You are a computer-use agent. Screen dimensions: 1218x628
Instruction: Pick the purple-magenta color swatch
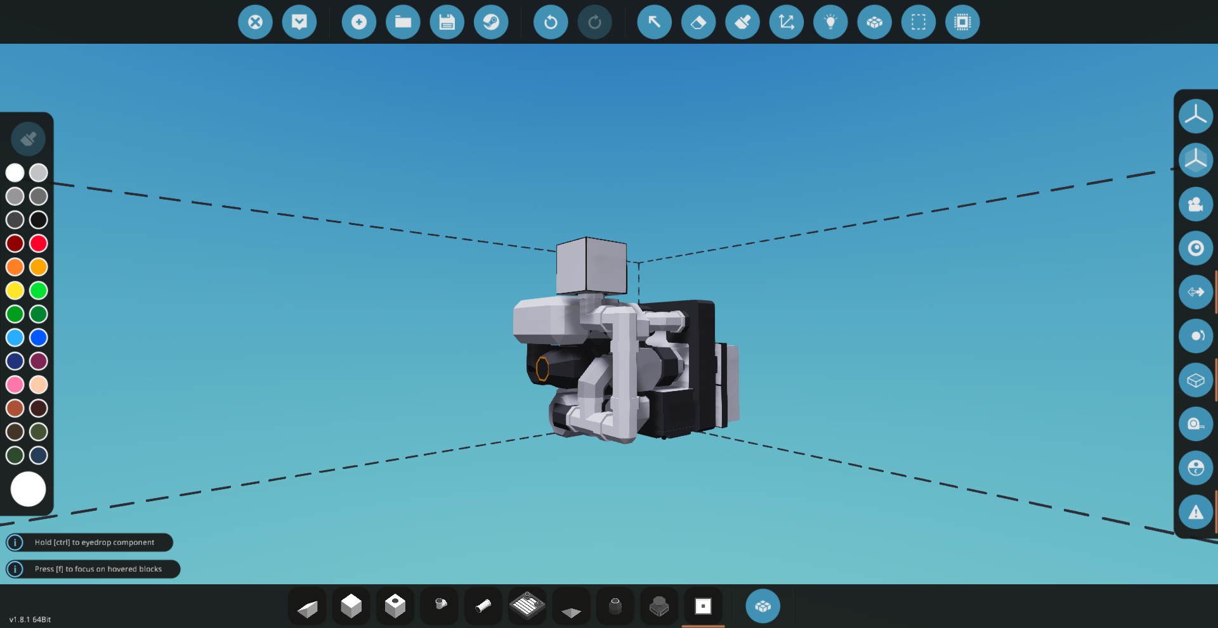[39, 361]
